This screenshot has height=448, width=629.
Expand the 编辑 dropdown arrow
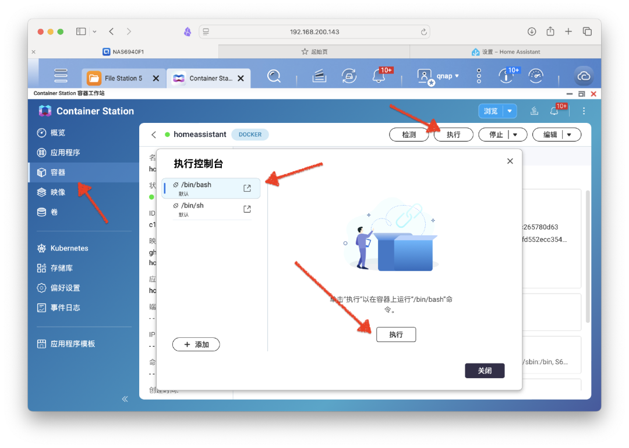570,135
